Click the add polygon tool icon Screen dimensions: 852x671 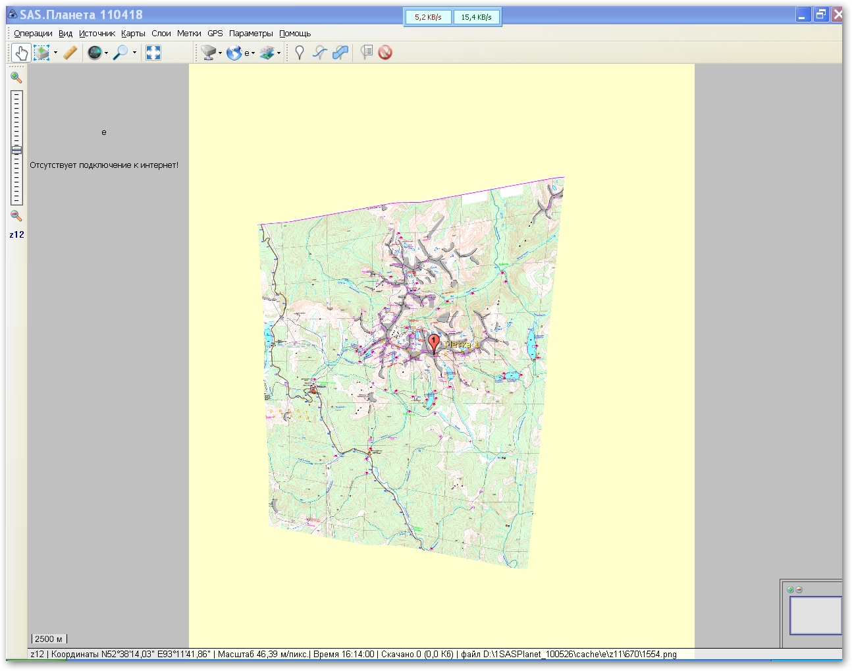point(340,53)
